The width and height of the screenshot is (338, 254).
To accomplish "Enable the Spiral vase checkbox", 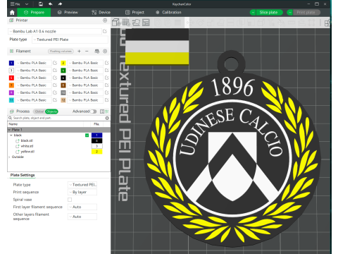I will click(70, 200).
